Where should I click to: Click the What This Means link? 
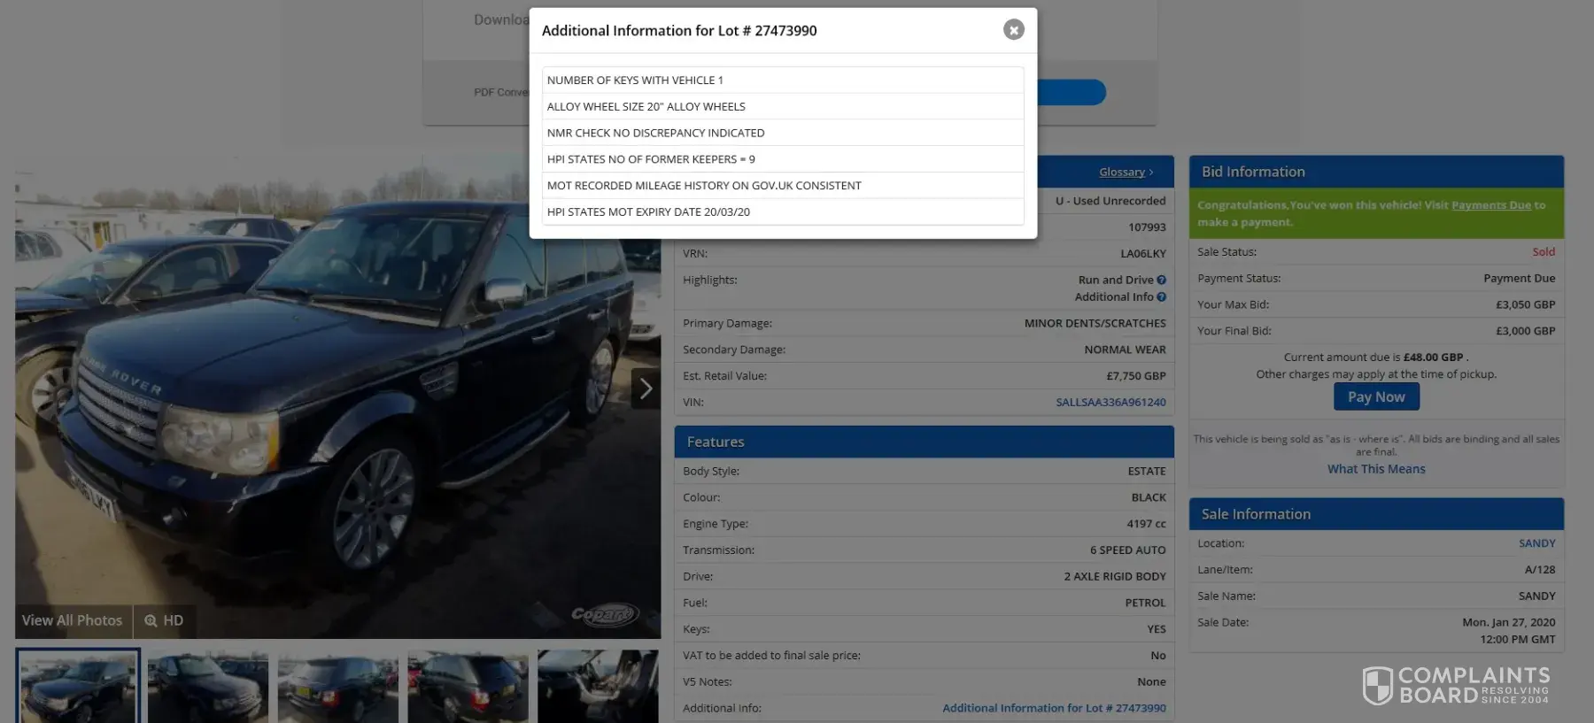click(1375, 469)
